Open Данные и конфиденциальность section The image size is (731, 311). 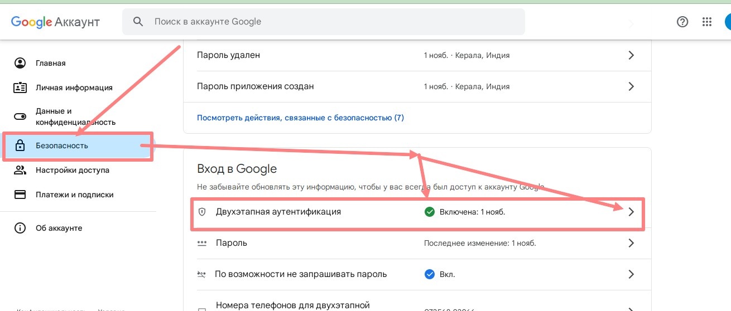[x=78, y=116]
